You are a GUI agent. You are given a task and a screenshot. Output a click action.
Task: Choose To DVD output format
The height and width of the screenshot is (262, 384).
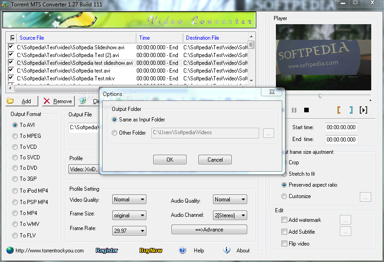pyautogui.click(x=15, y=168)
